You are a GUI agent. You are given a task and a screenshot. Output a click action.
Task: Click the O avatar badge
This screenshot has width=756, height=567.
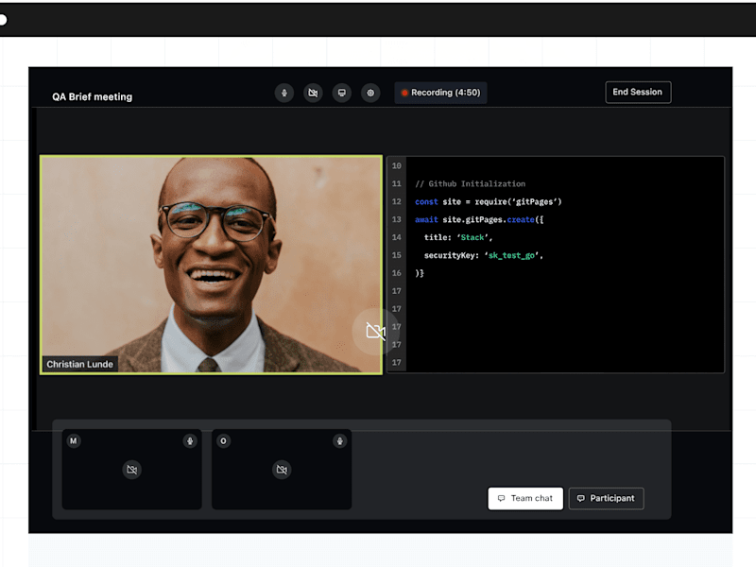tap(223, 440)
